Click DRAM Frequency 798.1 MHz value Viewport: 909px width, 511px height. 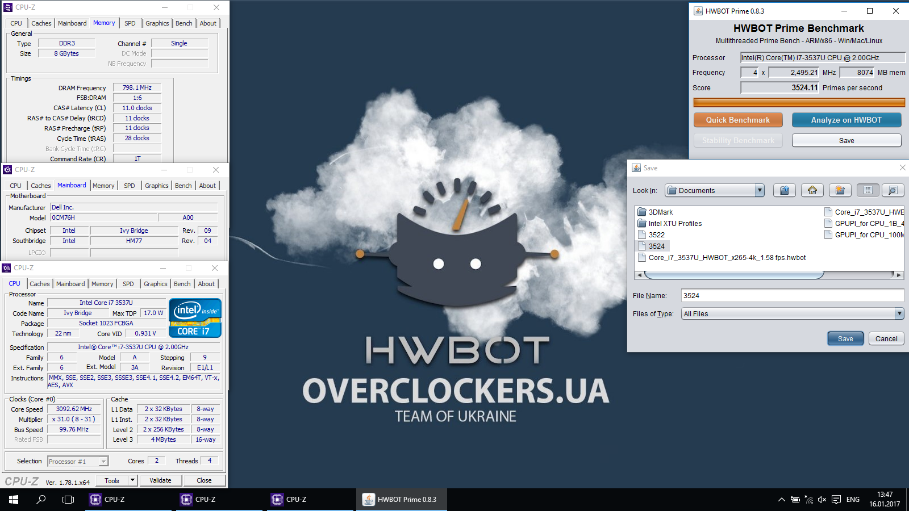pyautogui.click(x=137, y=87)
